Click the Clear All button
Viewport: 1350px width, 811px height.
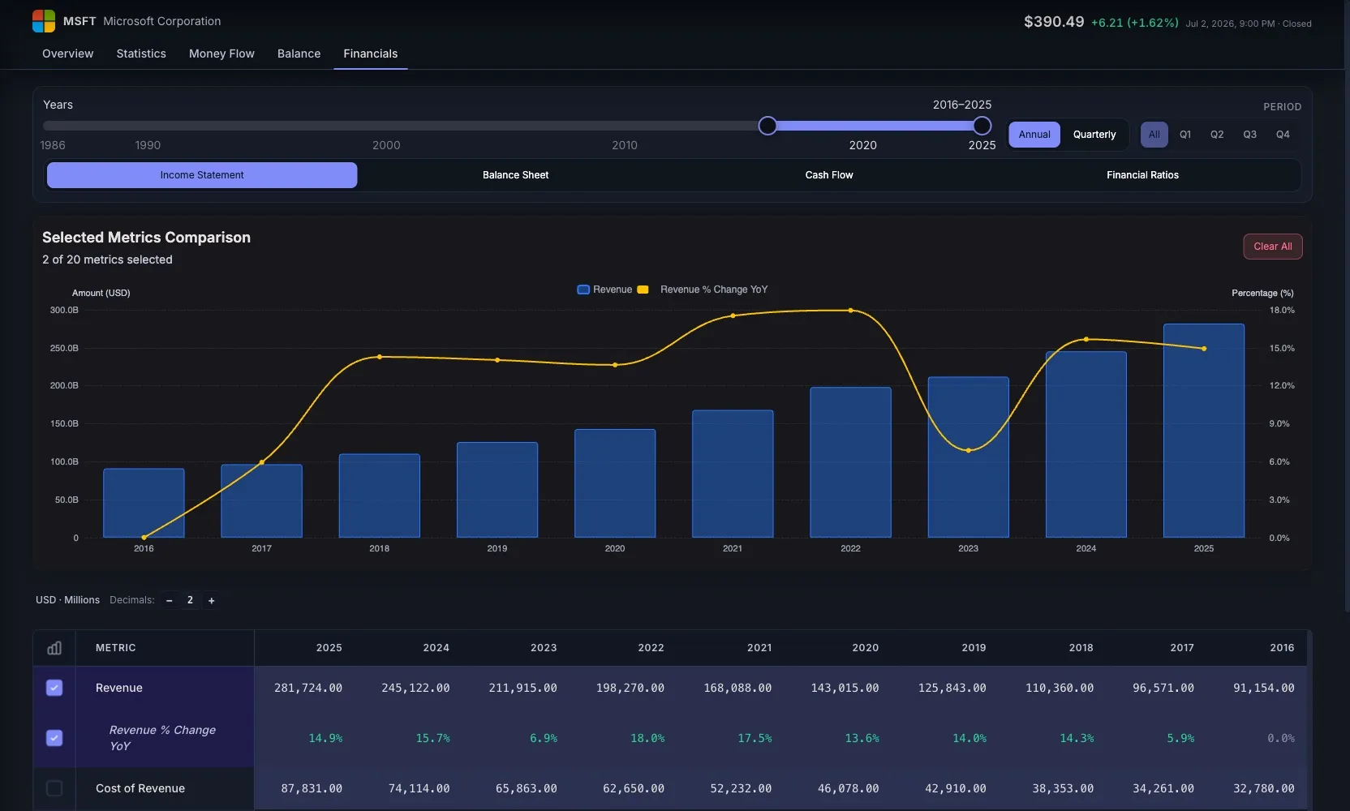click(x=1273, y=247)
